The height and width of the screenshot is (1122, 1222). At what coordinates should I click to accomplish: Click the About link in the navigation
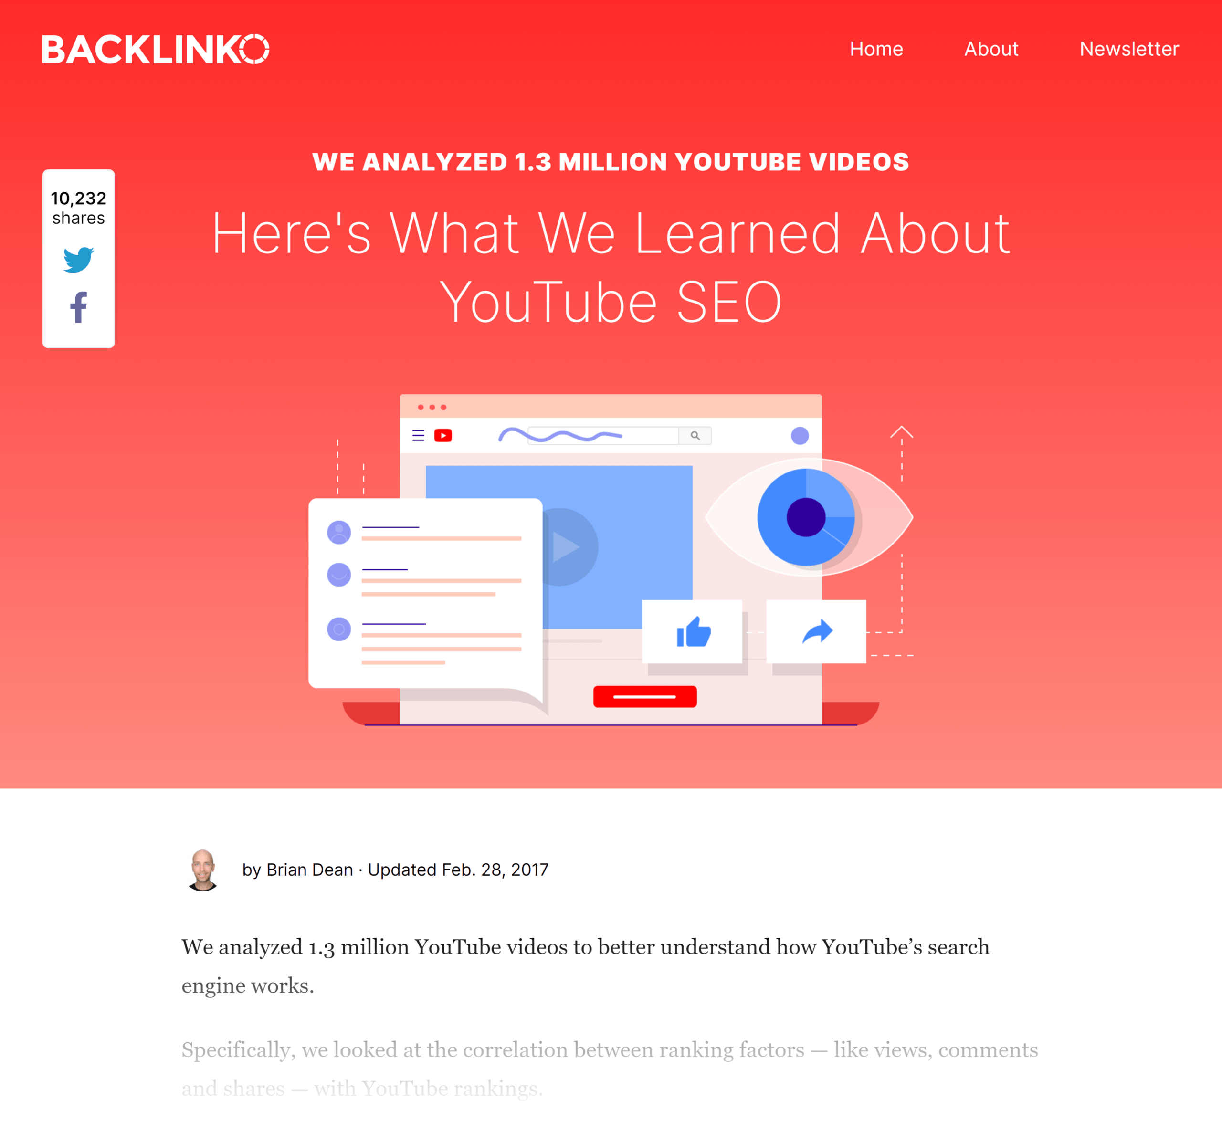pos(987,48)
